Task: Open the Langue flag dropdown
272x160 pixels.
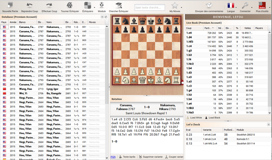Action: coord(236,7)
